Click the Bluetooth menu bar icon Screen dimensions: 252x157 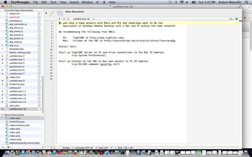176,2
